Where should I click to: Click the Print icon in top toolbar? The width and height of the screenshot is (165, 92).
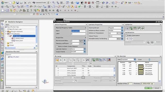[21, 3]
